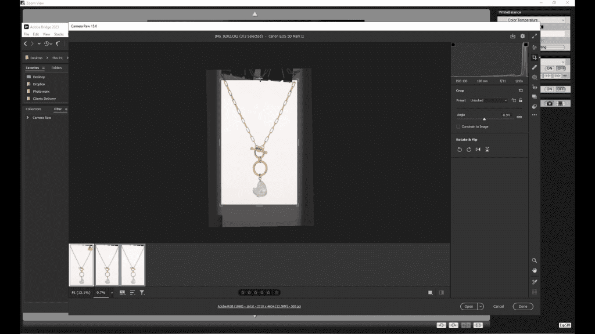This screenshot has width=595, height=334.
Task: Toggle shadow clipping warning in histogram
Action: [x=453, y=45]
